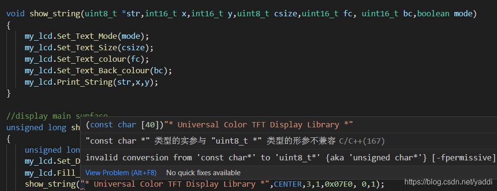Click the string literal in the bottom show_string call

175,184
